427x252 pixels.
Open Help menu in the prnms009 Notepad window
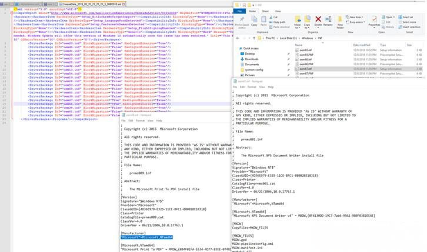[159, 120]
